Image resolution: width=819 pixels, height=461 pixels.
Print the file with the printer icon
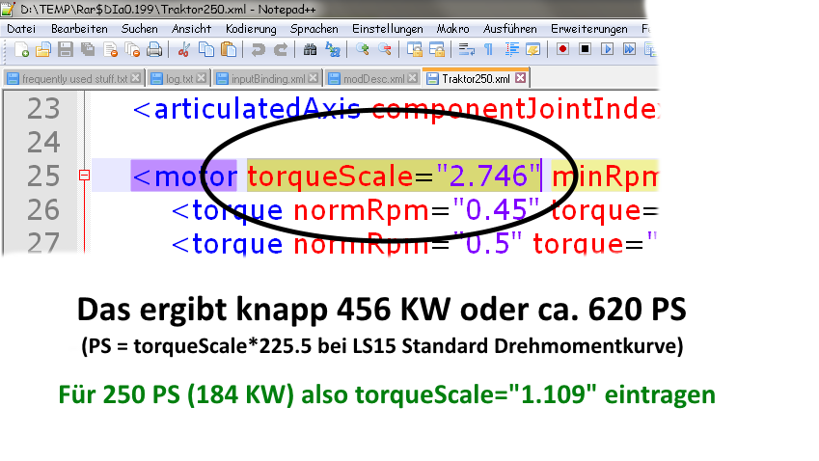(154, 49)
